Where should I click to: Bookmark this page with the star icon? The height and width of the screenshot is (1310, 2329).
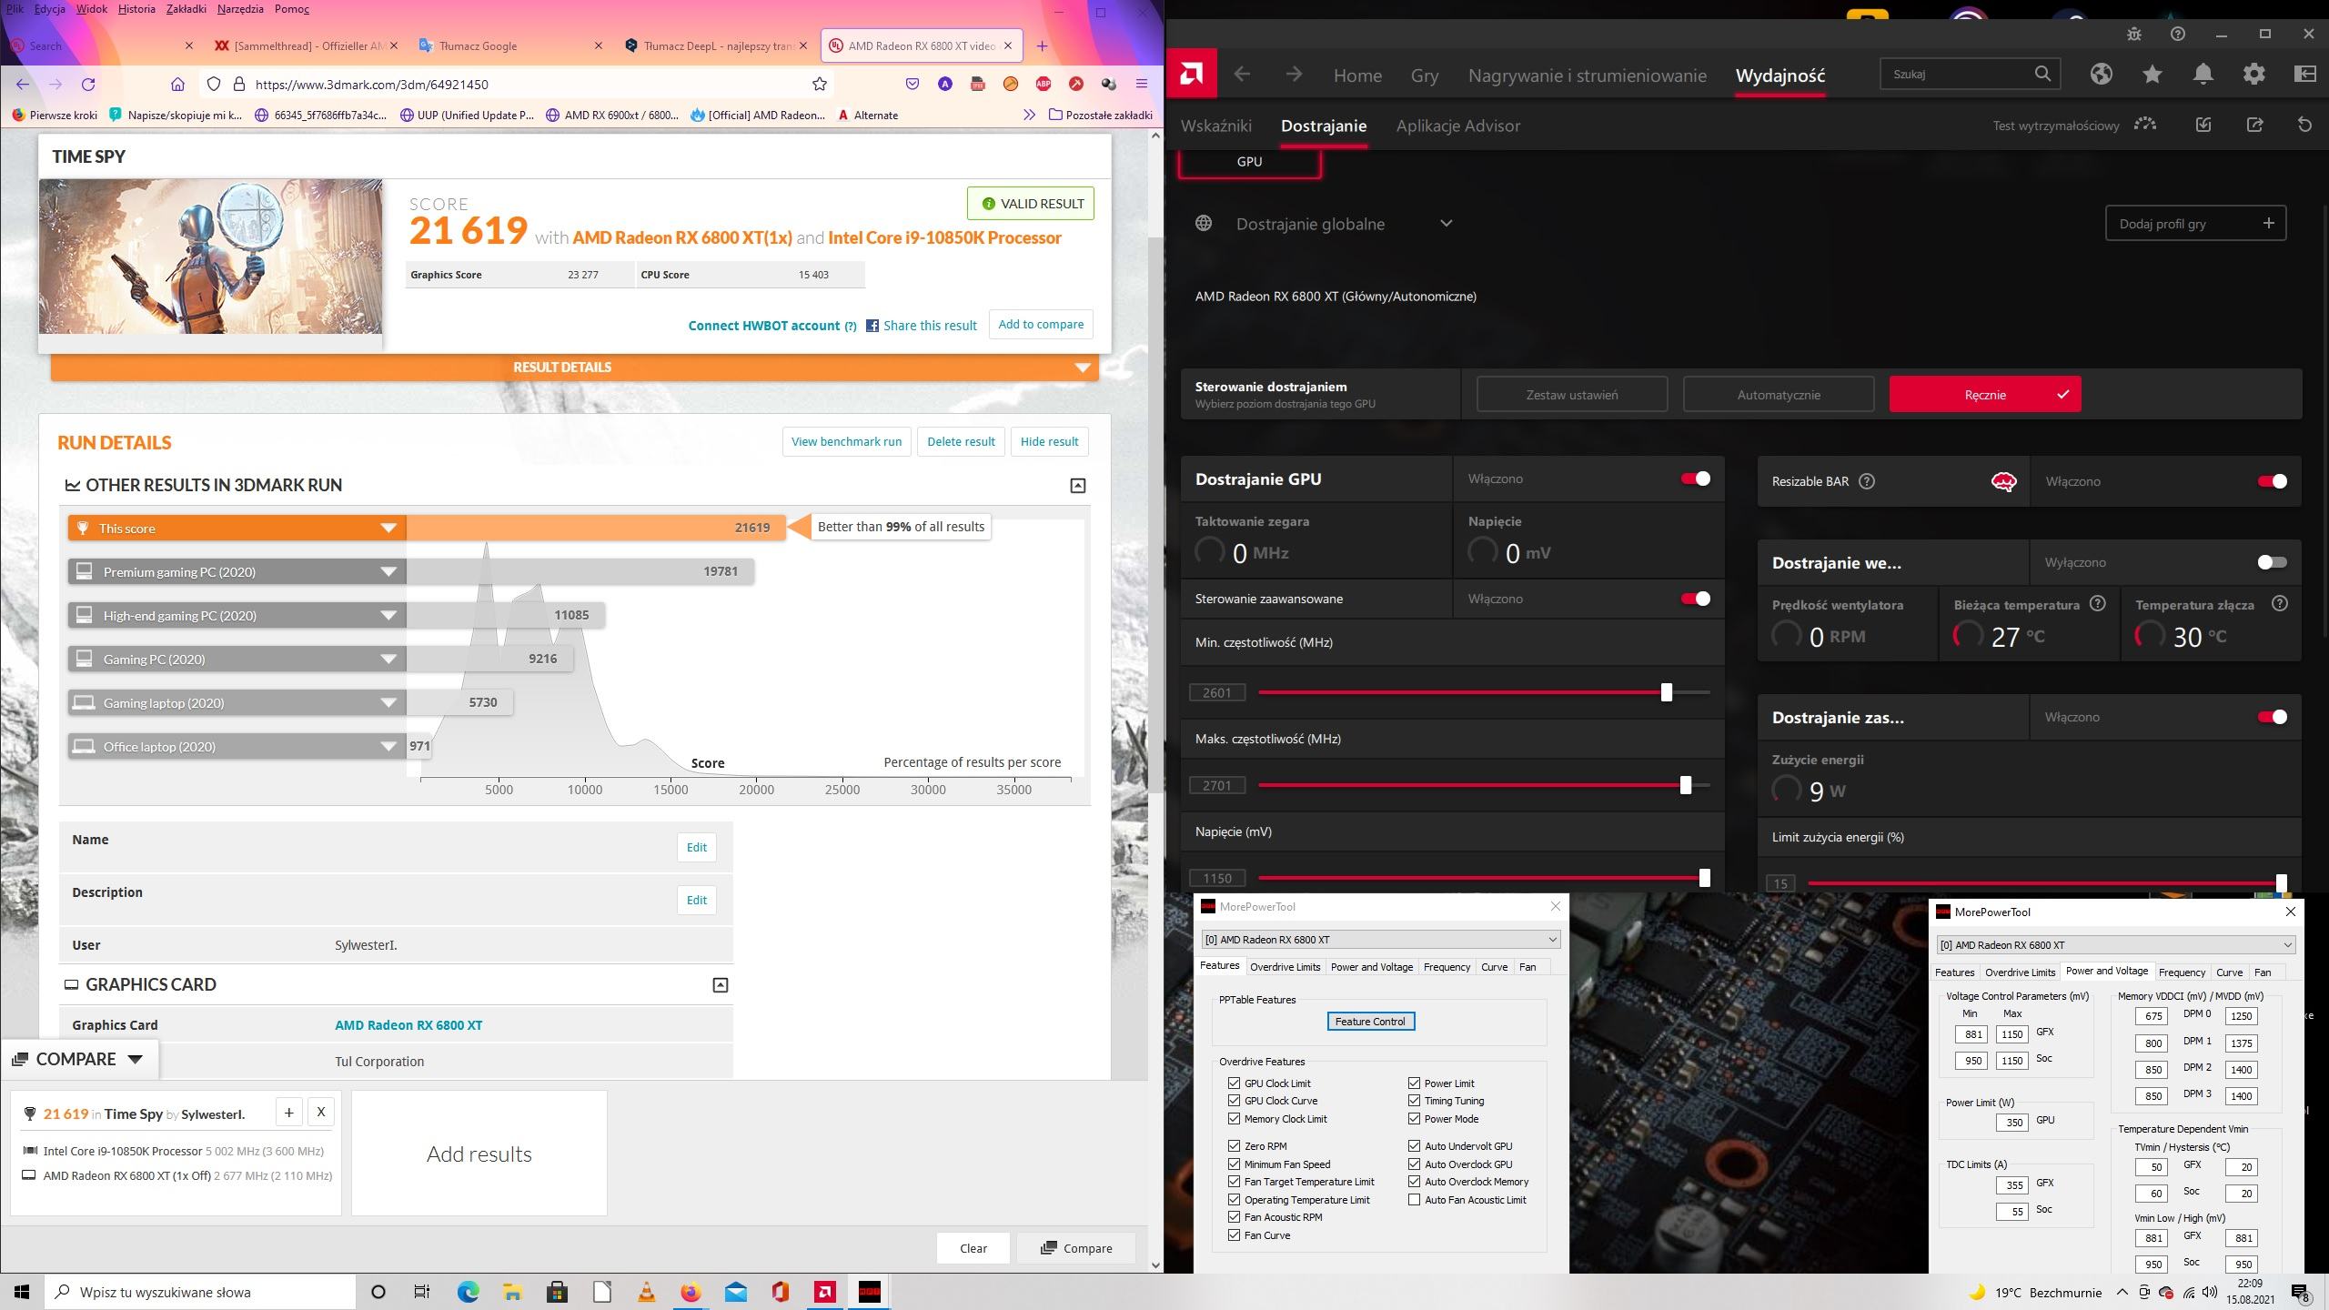pyautogui.click(x=819, y=85)
